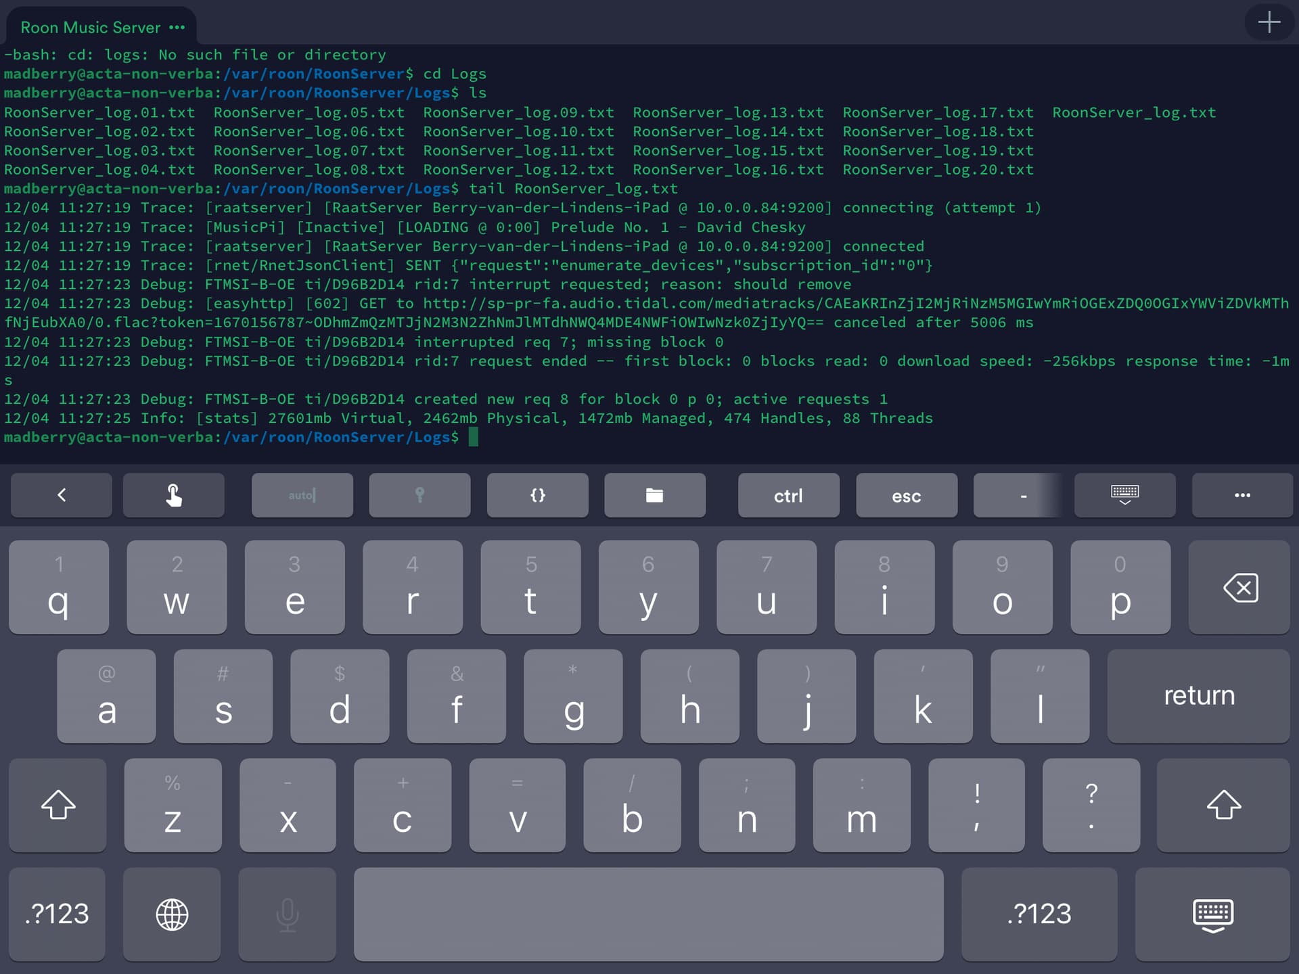The image size is (1299, 974).
Task: Dismiss keyboard using bottom-right keyboard icon
Action: [1212, 914]
